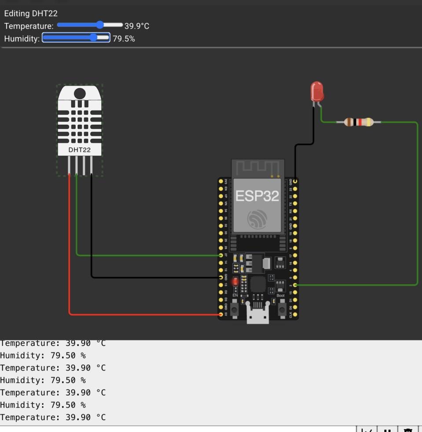Click the last 'Temperature: 39.90 °C' serial line

tap(53, 417)
